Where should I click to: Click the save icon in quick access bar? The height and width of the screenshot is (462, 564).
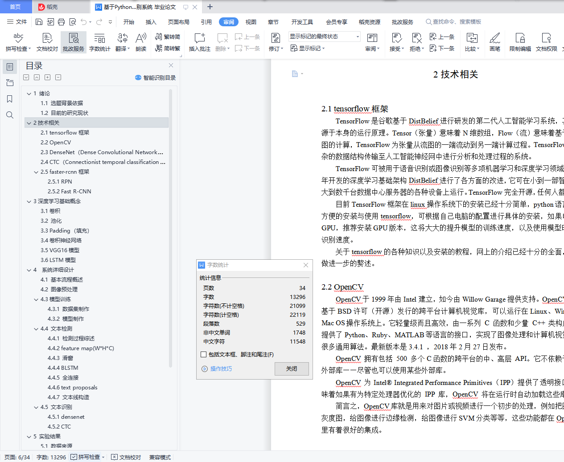point(39,22)
